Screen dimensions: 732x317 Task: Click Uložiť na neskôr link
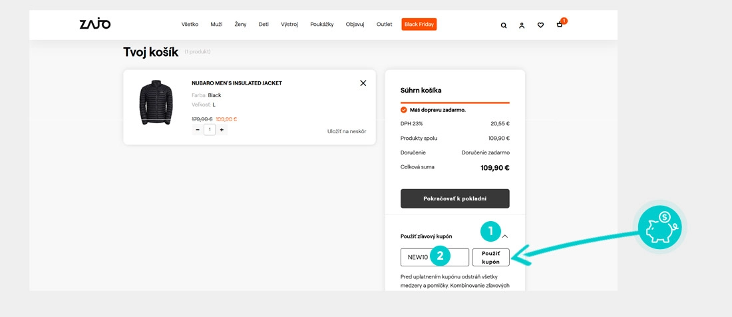347,131
